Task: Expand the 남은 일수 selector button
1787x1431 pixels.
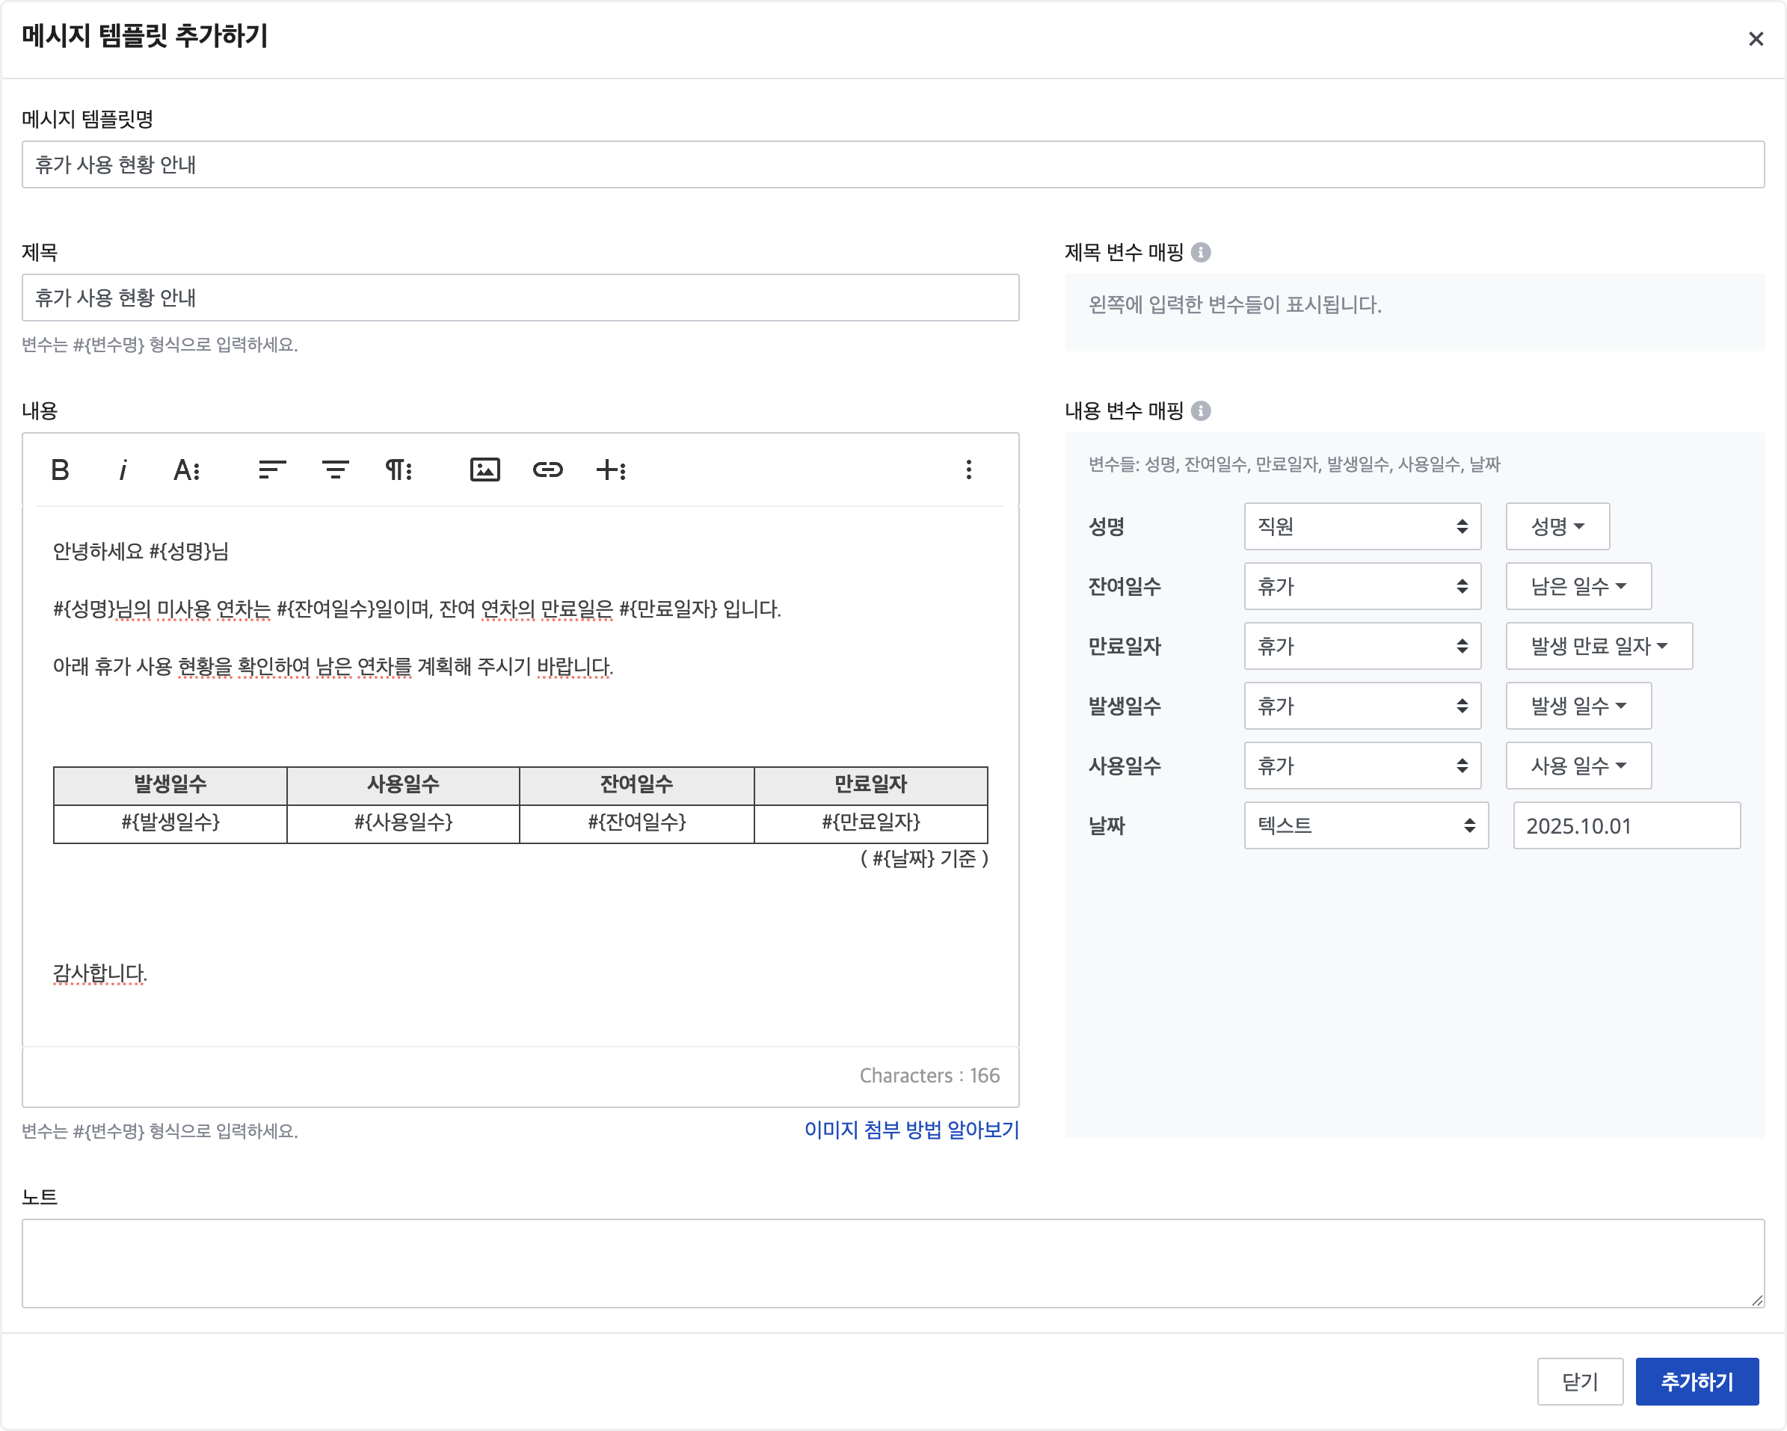Action: (1578, 586)
